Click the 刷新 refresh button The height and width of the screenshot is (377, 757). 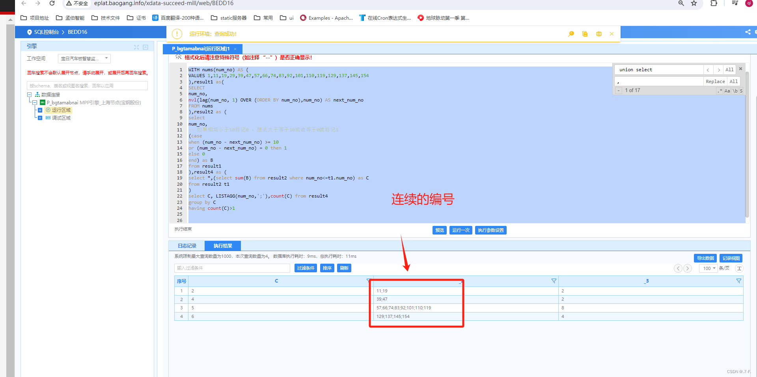(344, 268)
